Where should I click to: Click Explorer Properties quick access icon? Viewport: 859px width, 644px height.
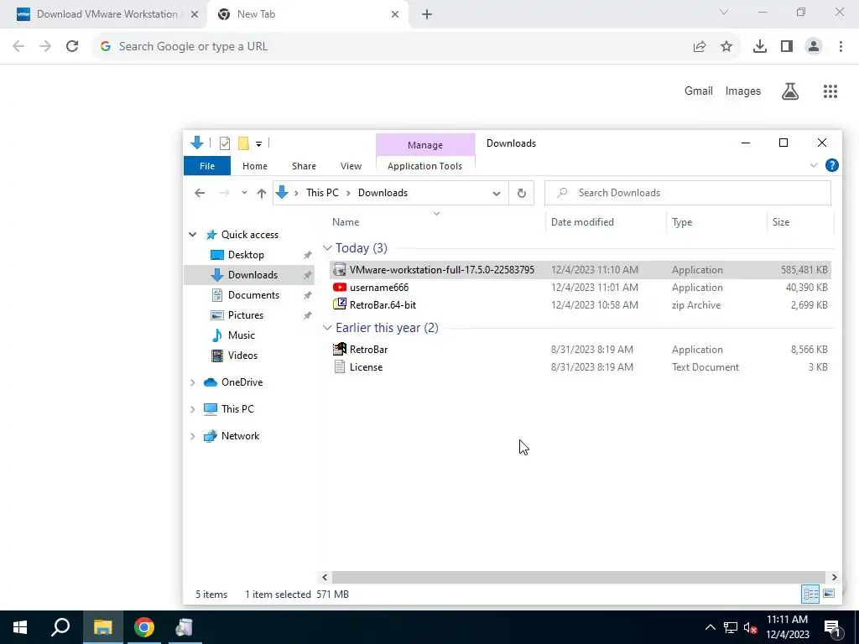pyautogui.click(x=225, y=143)
